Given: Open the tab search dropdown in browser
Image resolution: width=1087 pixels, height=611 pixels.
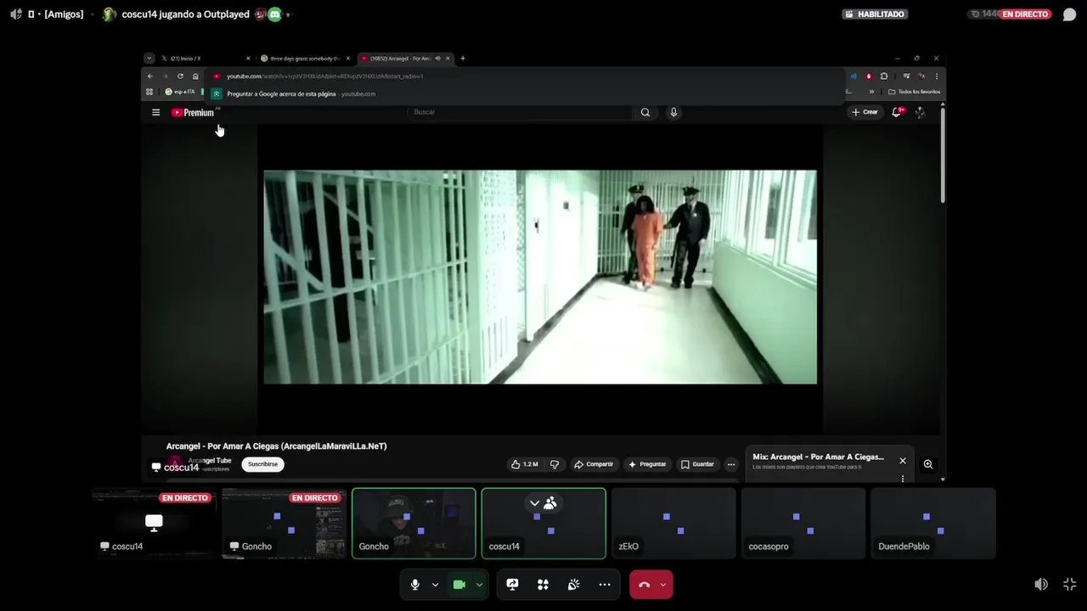Looking at the screenshot, I should [149, 59].
